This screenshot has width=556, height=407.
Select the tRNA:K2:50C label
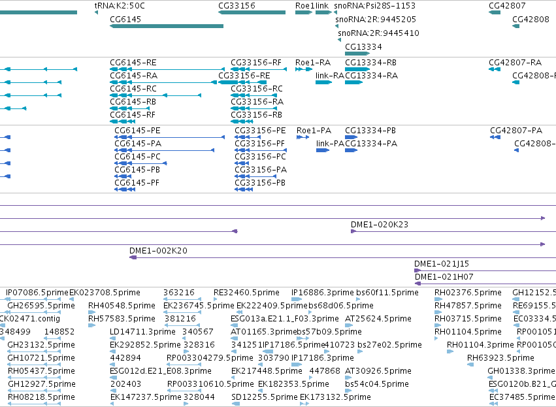tap(120, 6)
